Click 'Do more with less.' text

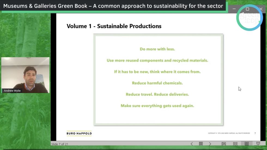[157, 49]
